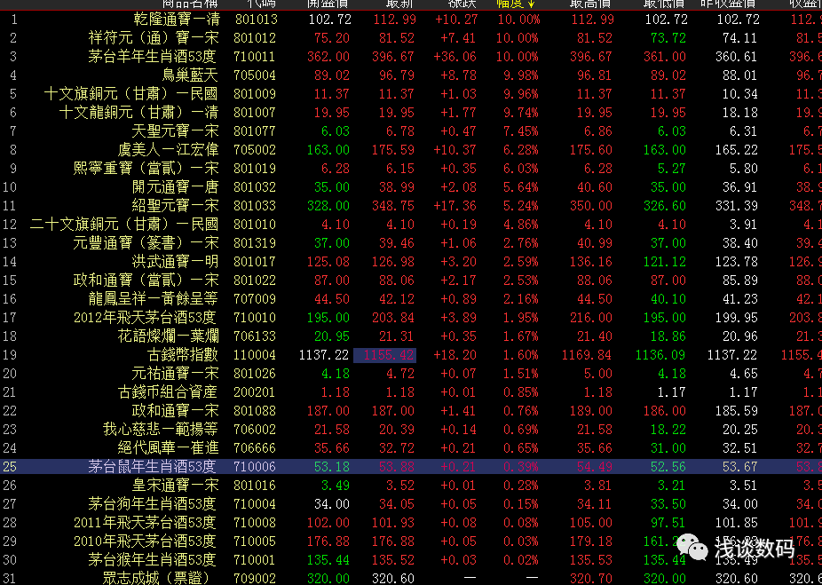Click code 801077 in the code column
The image size is (822, 585).
coord(255,131)
